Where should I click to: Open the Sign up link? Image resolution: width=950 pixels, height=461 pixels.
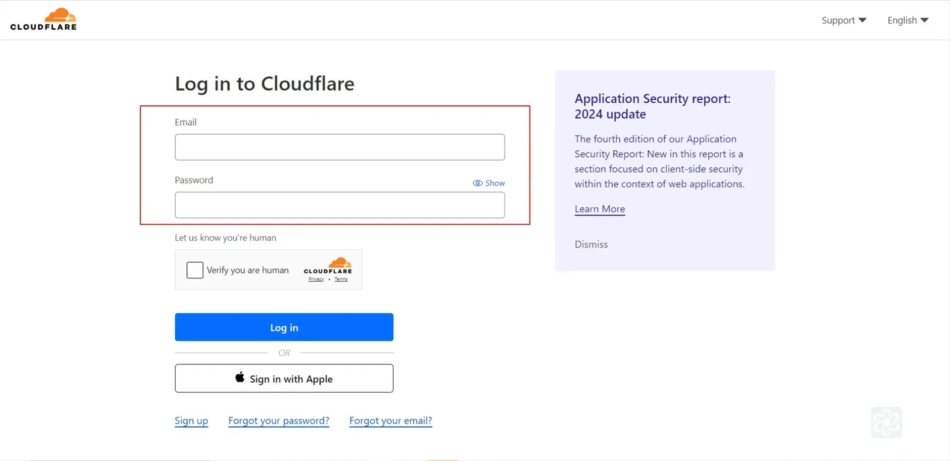coord(191,421)
